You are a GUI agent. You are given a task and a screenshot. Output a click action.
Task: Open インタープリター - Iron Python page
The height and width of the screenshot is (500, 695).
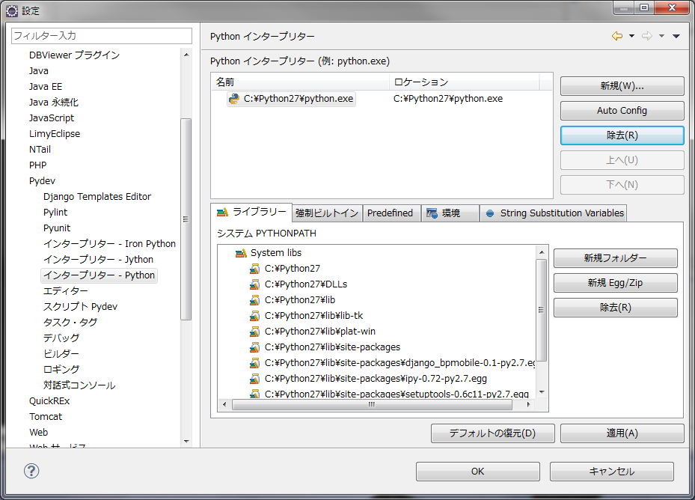click(x=109, y=243)
